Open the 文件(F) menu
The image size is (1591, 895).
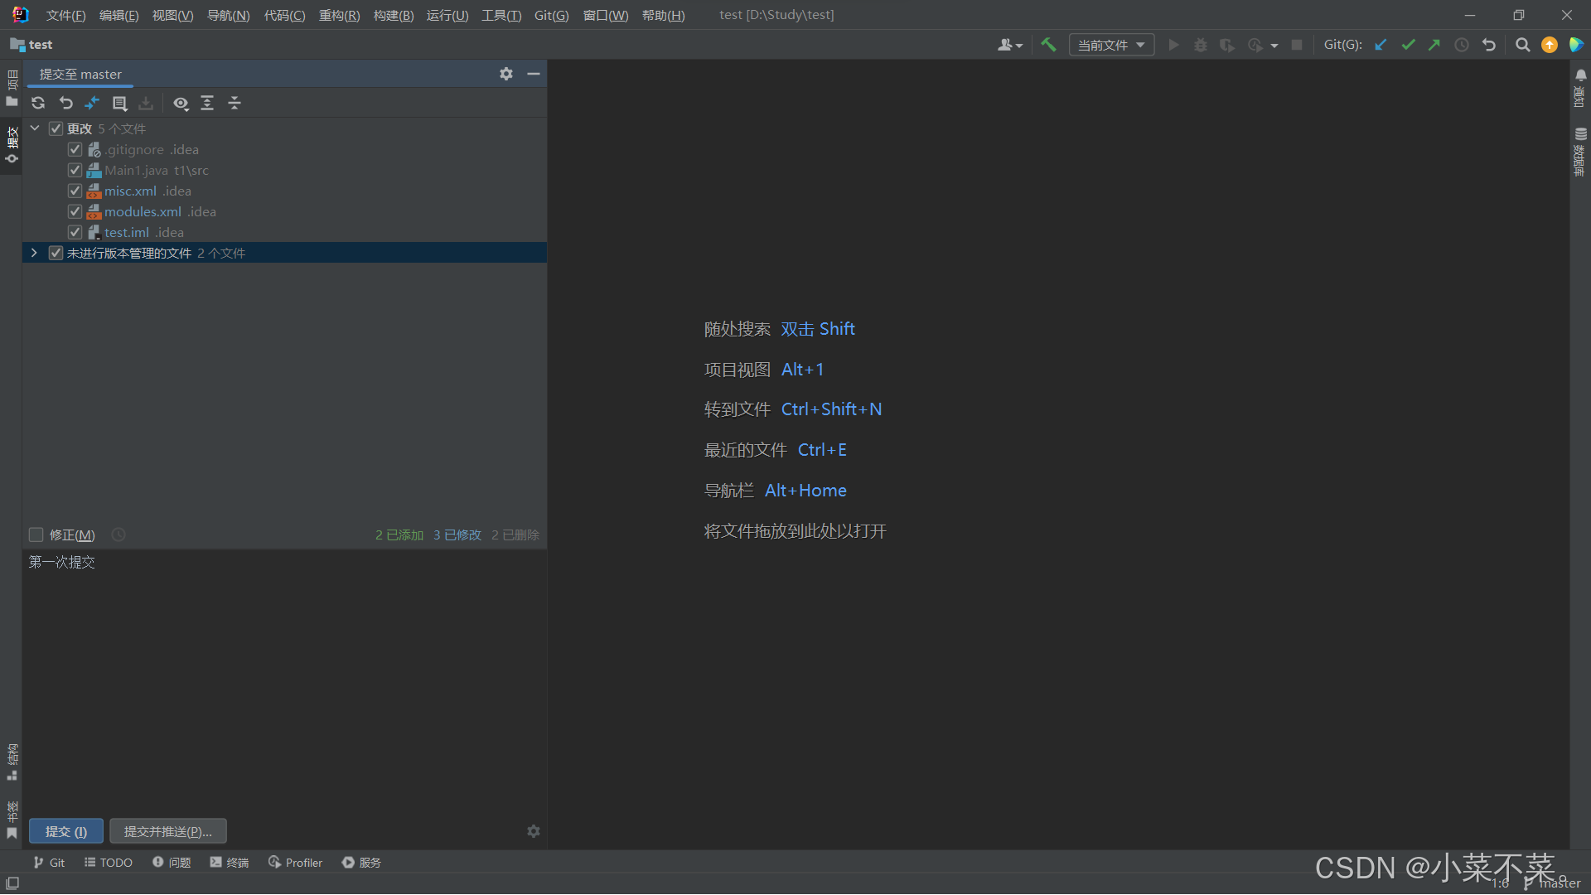(65, 15)
